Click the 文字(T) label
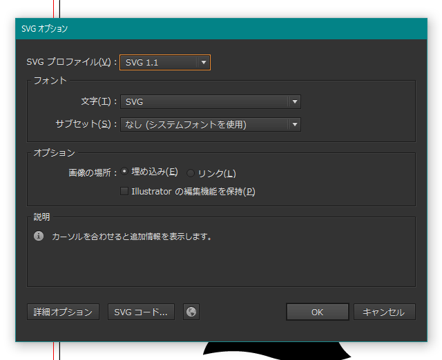 coord(99,101)
